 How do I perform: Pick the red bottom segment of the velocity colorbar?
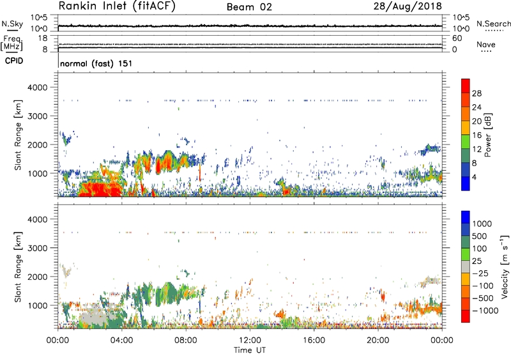[466, 316]
